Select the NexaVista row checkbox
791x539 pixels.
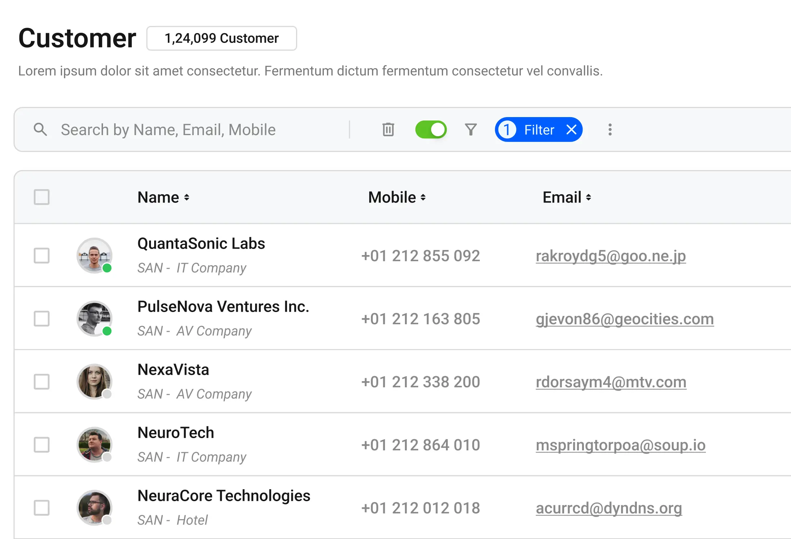[41, 382]
